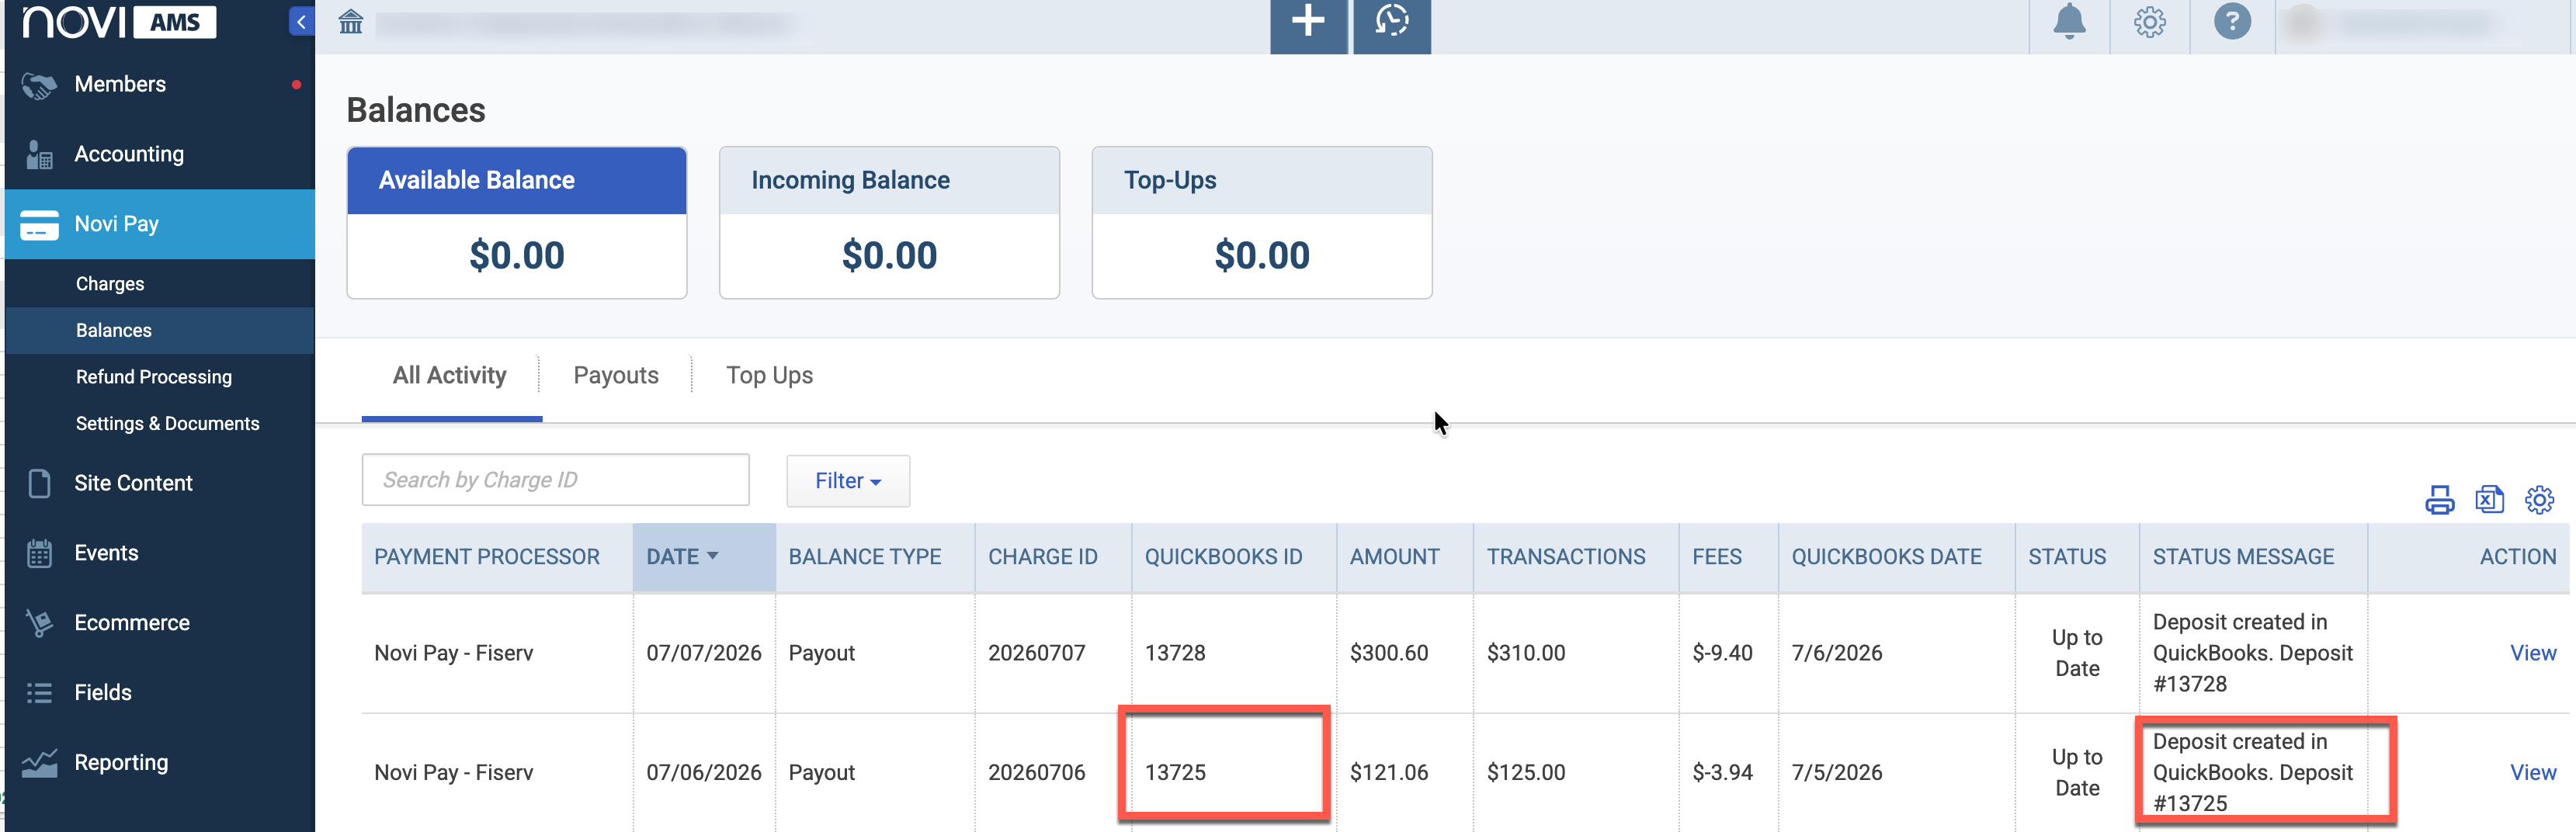Expand the Filter dropdown
This screenshot has height=832, width=2576.
click(x=848, y=481)
